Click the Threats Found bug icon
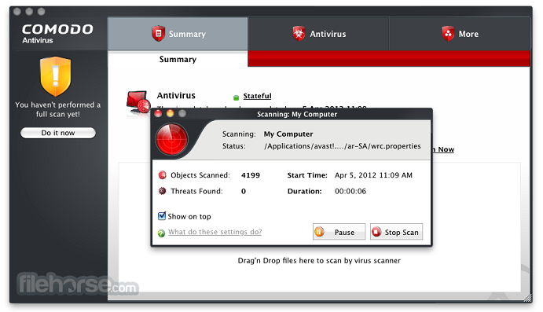 click(162, 191)
